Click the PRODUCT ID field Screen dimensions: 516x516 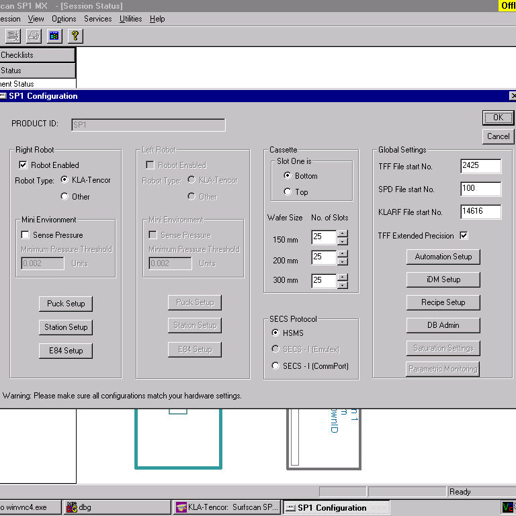[148, 125]
